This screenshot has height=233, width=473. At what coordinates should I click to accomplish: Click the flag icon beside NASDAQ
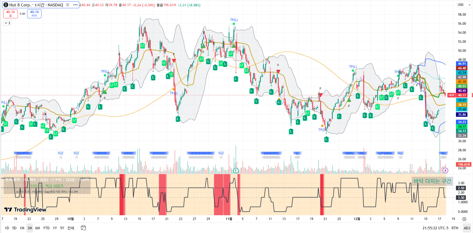coord(68,5)
